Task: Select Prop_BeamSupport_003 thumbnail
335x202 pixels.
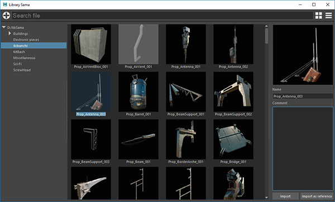Action: click(x=91, y=139)
